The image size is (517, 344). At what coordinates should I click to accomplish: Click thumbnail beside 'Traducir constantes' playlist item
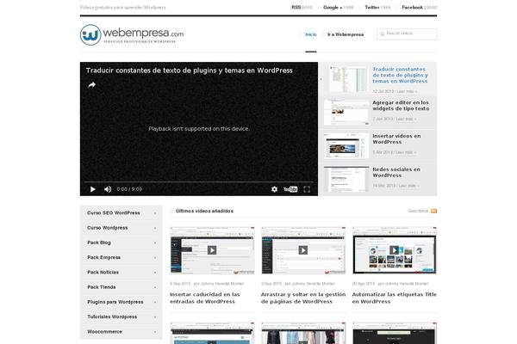348,78
